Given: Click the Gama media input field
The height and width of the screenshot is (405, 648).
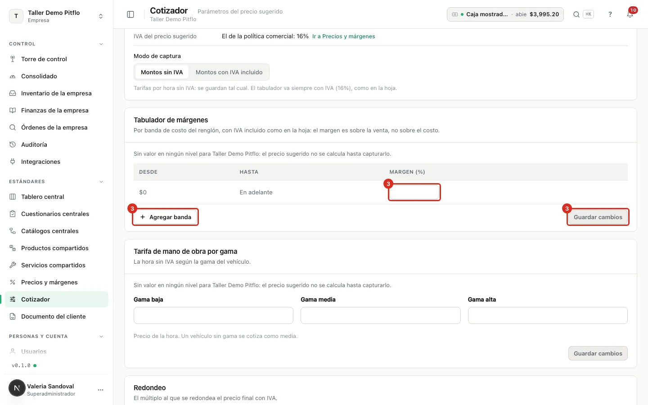Looking at the screenshot, I should coord(381,315).
